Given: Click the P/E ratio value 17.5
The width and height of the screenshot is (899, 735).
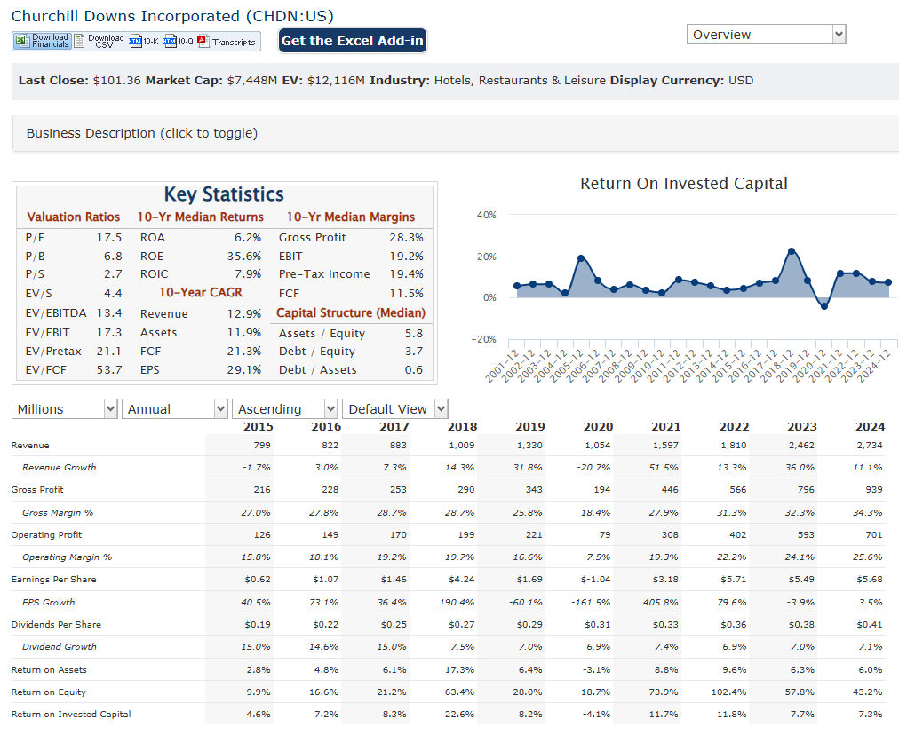Looking at the screenshot, I should point(109,238).
